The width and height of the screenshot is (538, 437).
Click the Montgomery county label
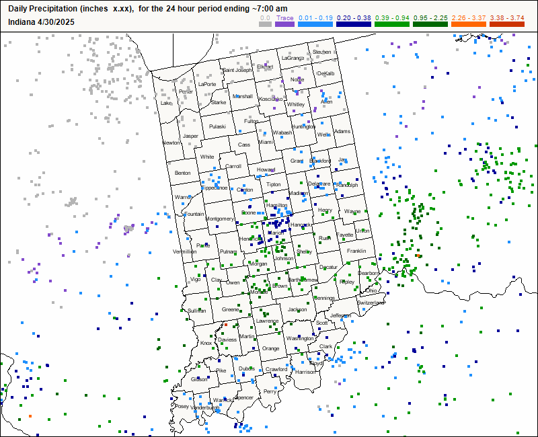point(220,218)
